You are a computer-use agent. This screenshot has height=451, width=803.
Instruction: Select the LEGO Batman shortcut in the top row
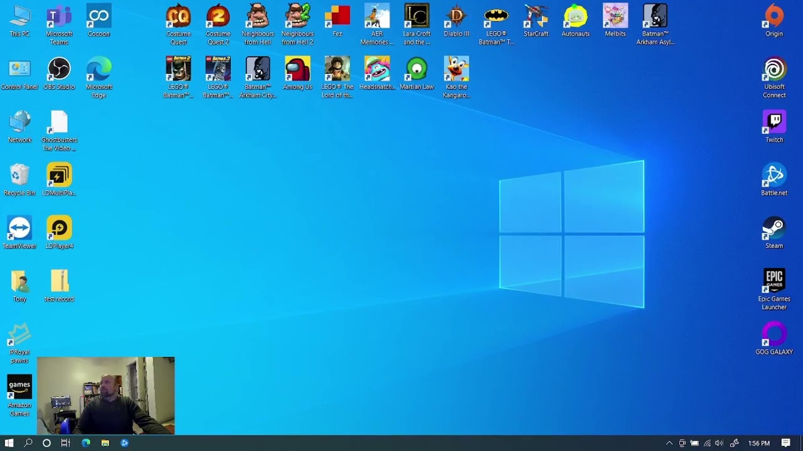click(496, 25)
